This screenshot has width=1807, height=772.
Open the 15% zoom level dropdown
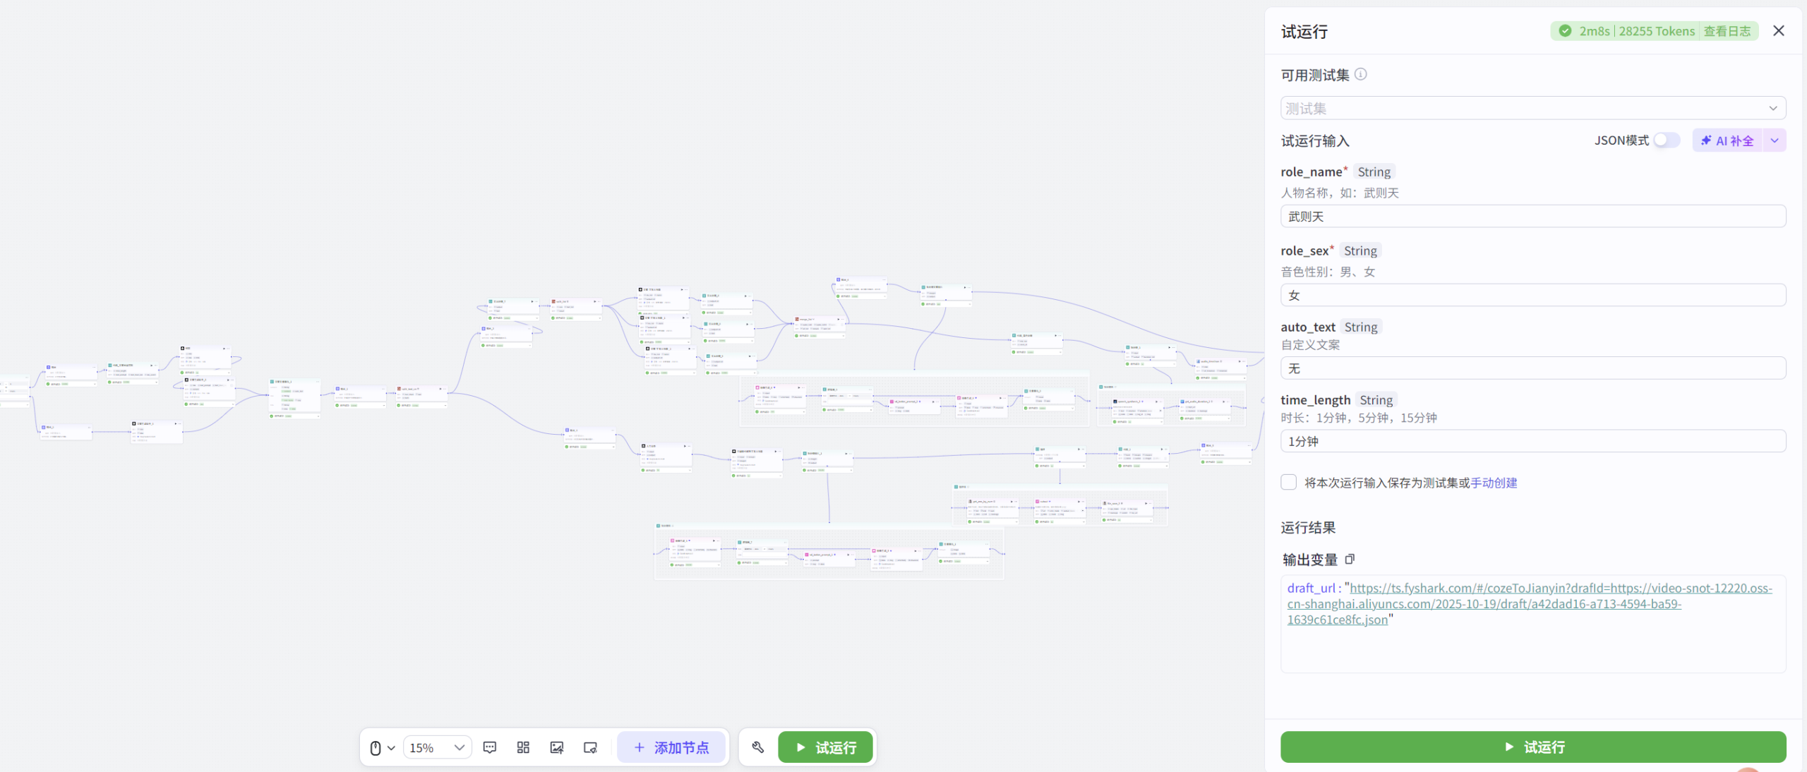point(437,747)
